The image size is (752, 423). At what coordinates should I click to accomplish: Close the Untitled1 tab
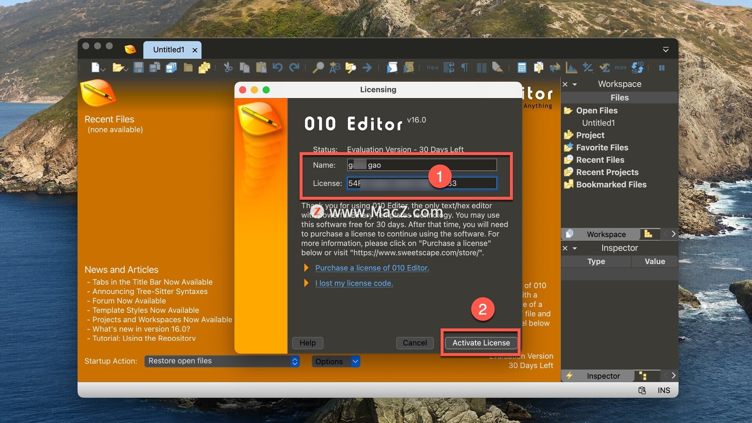pyautogui.click(x=195, y=50)
